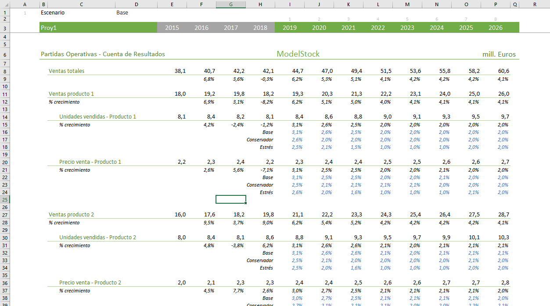Click row 27 header number
This screenshot has height=306, width=550.
pos(4,215)
